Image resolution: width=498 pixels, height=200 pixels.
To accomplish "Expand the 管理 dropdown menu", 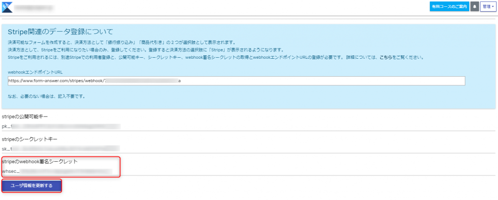I will (x=488, y=7).
